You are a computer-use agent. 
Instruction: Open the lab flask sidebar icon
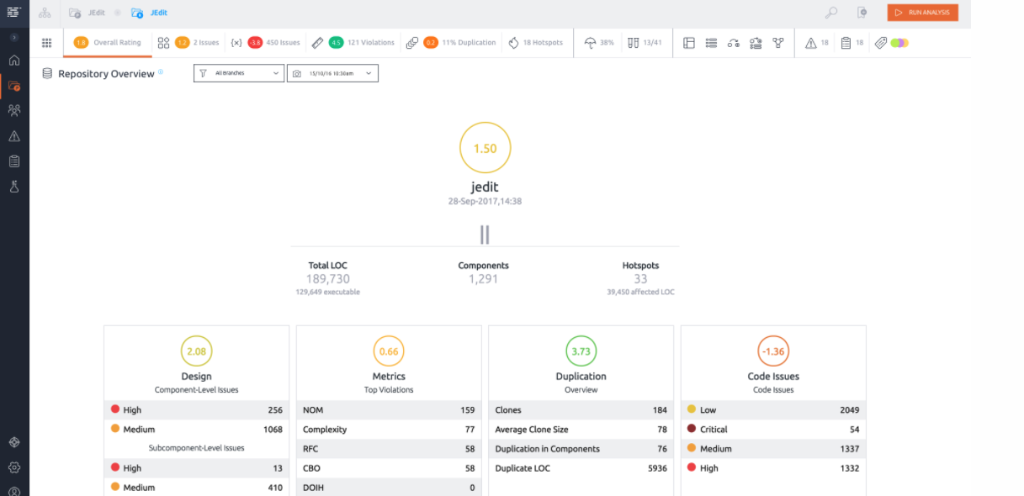14,187
